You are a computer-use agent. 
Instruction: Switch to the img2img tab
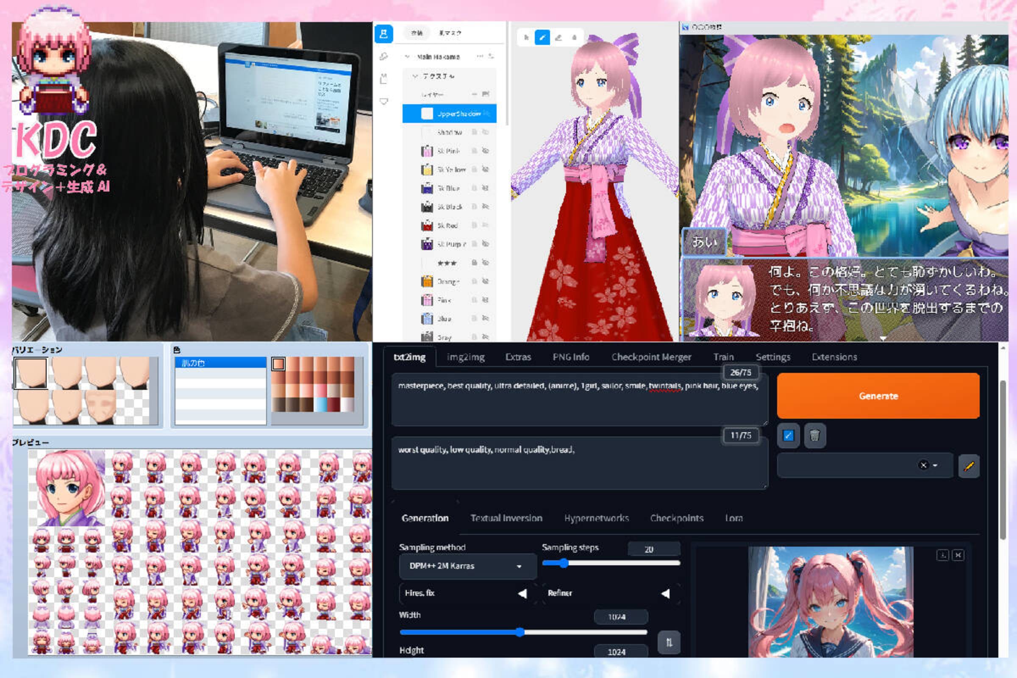tap(465, 357)
